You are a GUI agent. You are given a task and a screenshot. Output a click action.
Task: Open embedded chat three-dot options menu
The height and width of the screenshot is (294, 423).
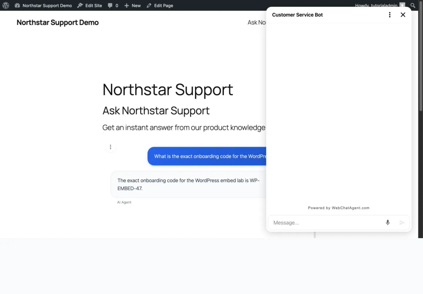[110, 147]
